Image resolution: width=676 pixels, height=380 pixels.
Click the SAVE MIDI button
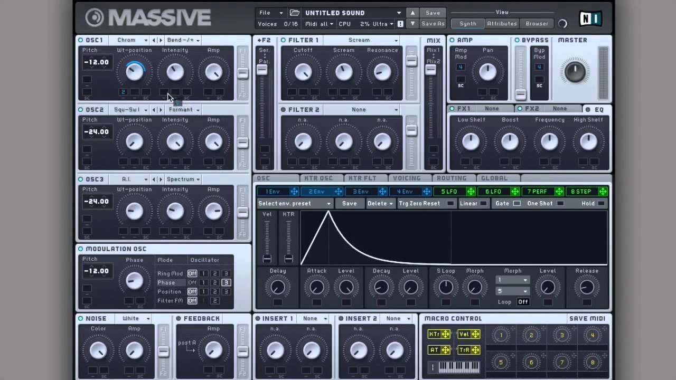point(587,319)
